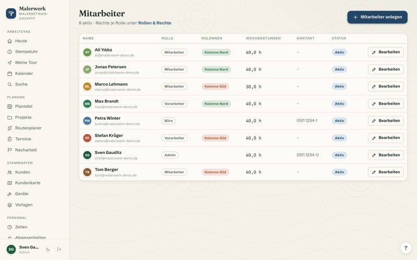Viewport: 417px width, 260px height.
Task: Edit Sven Gauditz with Bearbeiten button
Action: click(x=386, y=155)
